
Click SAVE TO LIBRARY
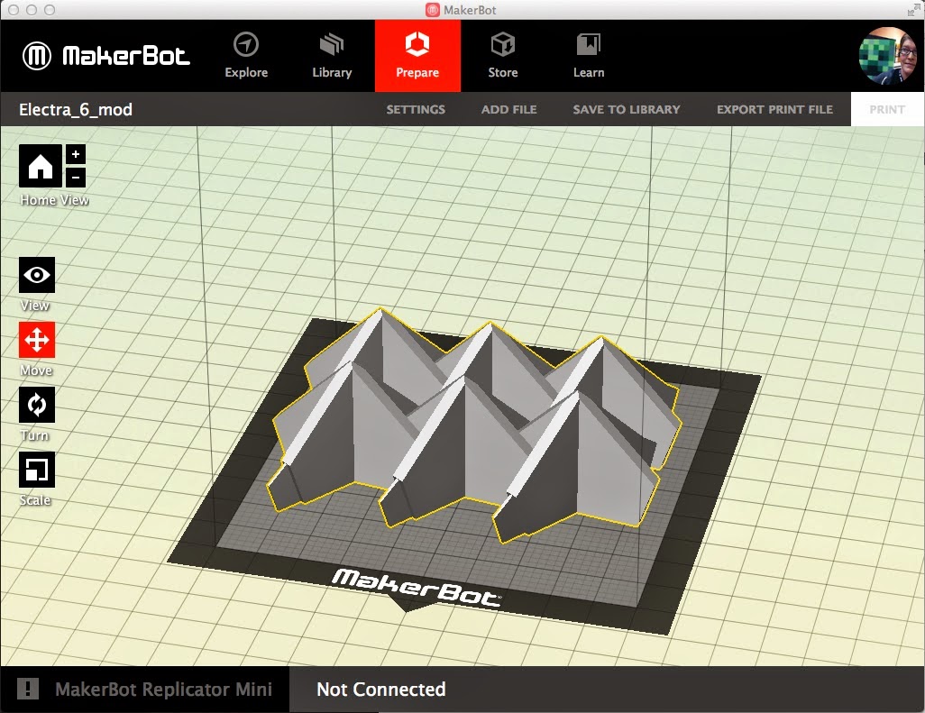(627, 110)
